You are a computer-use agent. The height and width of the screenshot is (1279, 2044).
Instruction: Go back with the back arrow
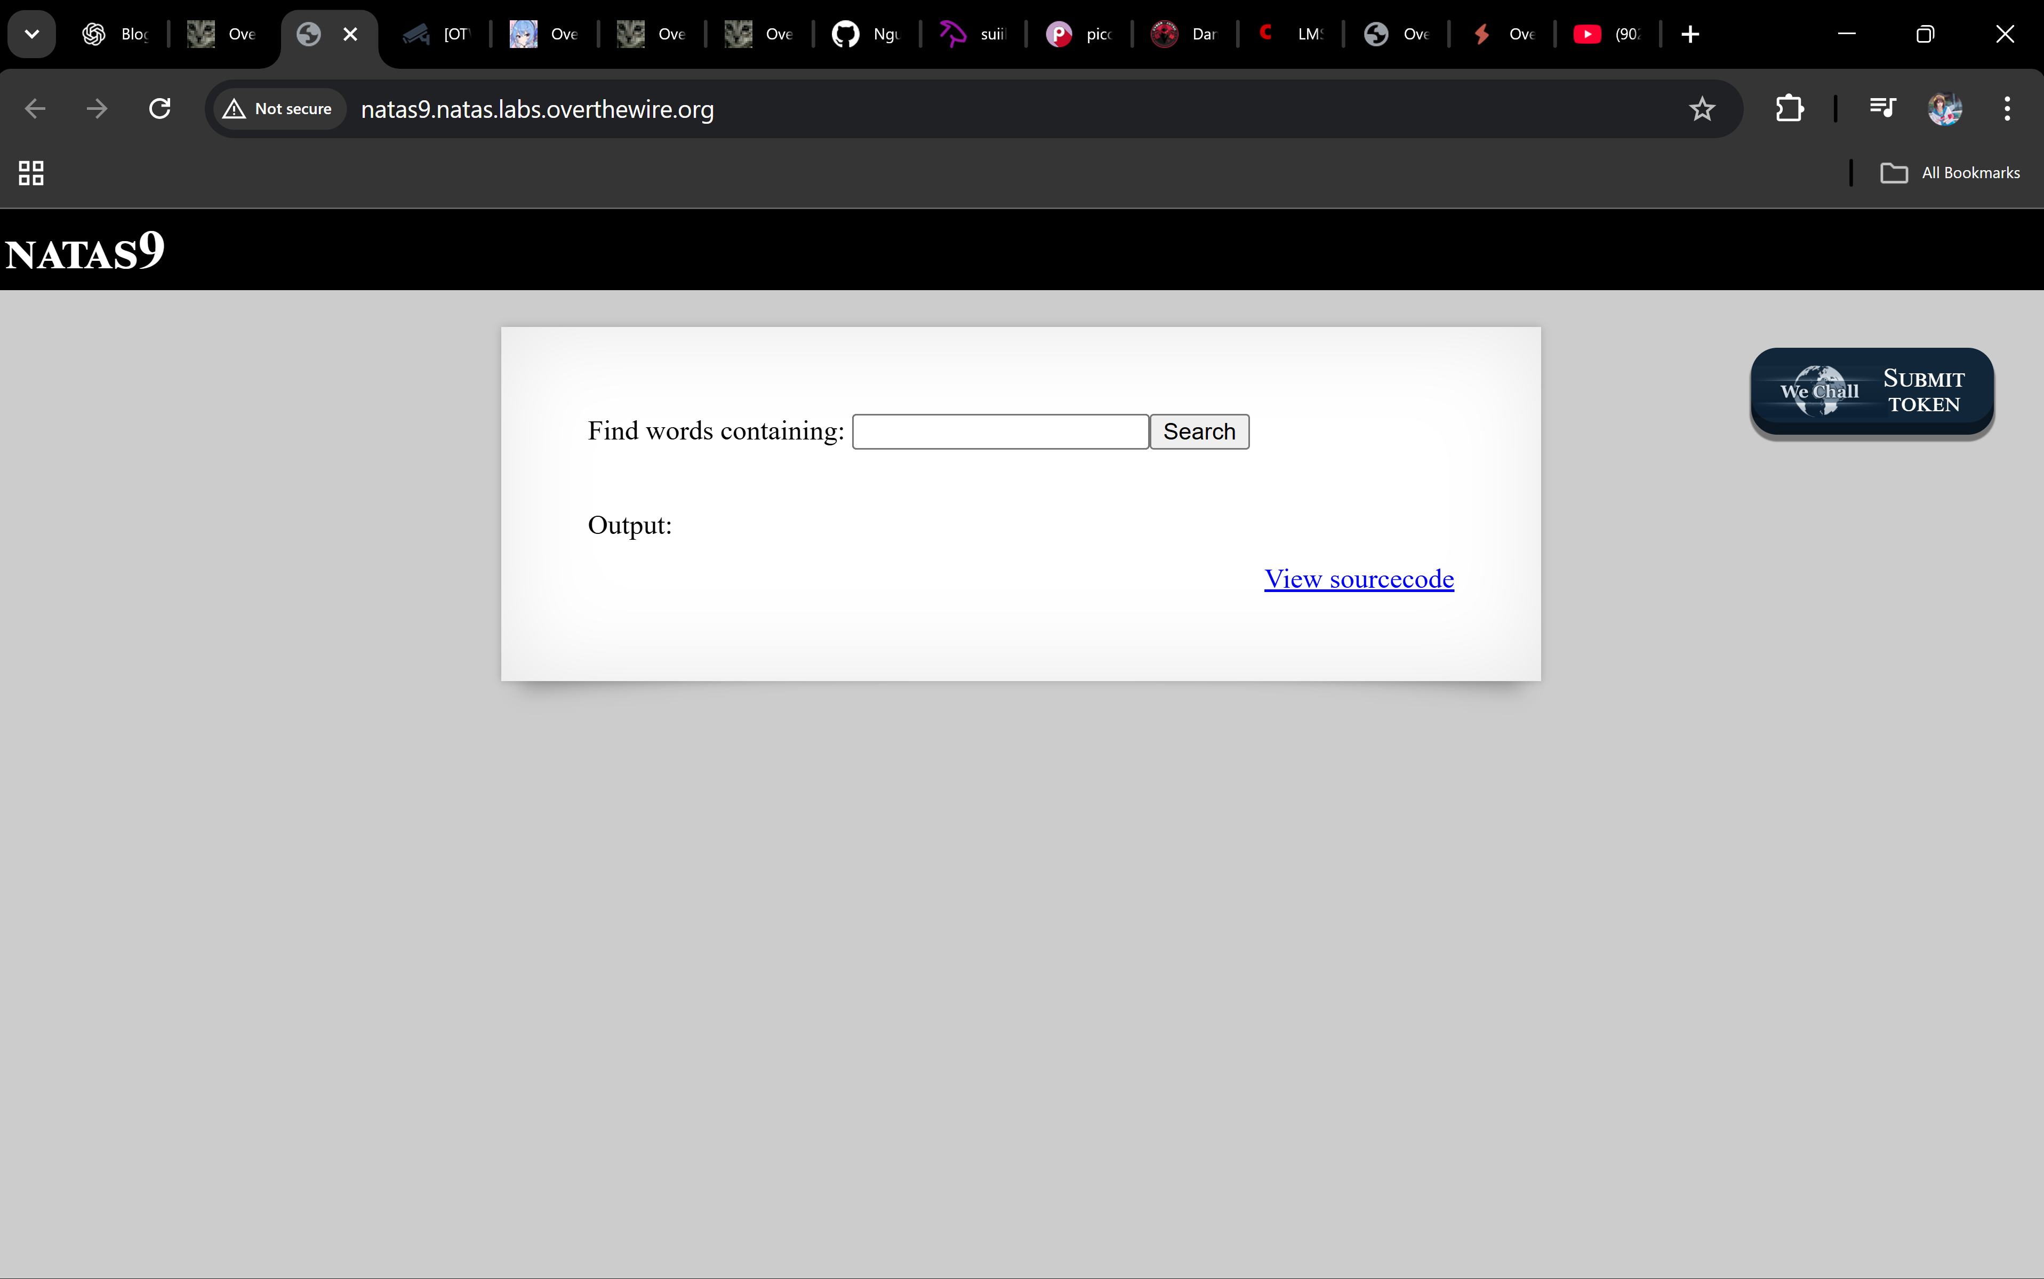click(36, 108)
